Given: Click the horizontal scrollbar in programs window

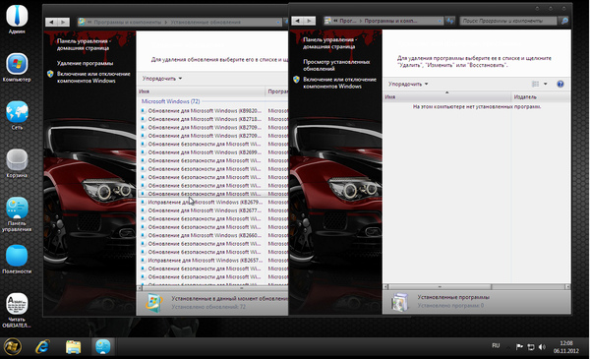Looking at the screenshot, I should pos(441,287).
